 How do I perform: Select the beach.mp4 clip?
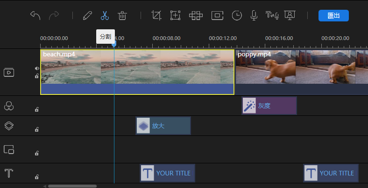(137, 72)
